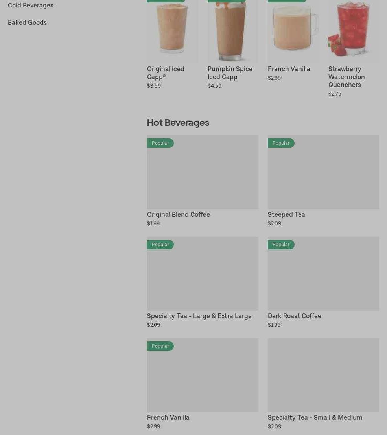Open the Strawberry Watermelon Quenchers item link
The image size is (387, 435).
[x=346, y=77]
